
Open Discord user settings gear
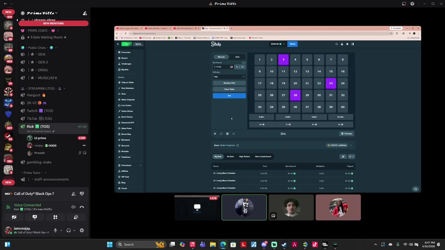coord(82,230)
